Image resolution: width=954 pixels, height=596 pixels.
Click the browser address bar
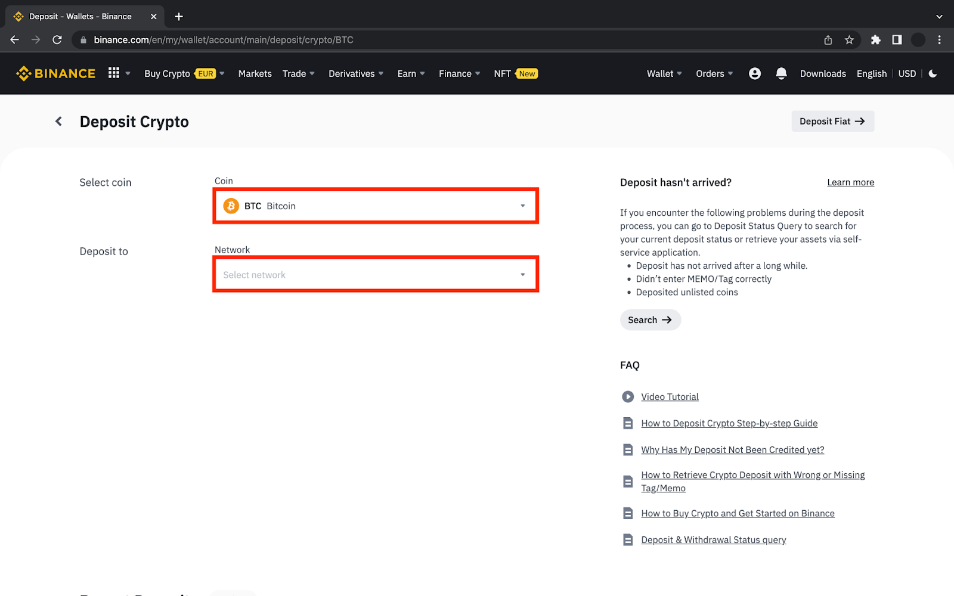coord(417,40)
